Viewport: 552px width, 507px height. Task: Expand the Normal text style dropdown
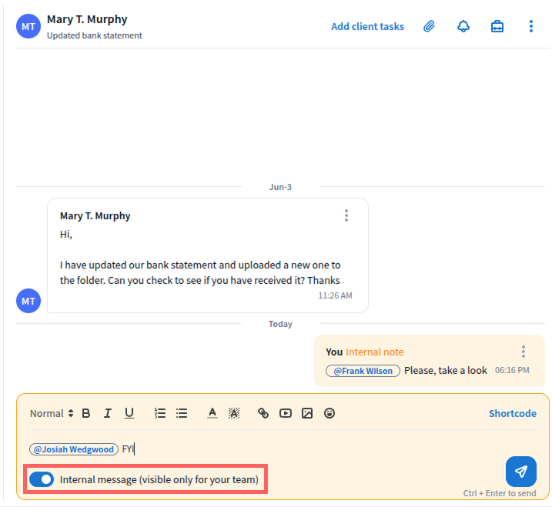(x=52, y=413)
